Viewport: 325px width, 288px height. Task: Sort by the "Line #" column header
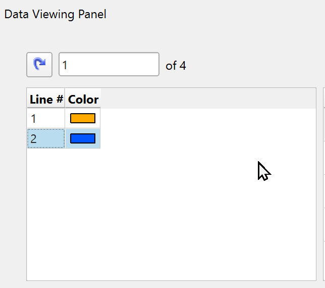pyautogui.click(x=46, y=99)
